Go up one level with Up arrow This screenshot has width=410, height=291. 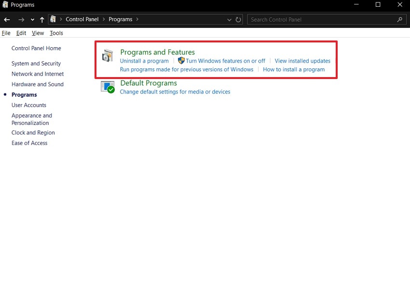pos(42,20)
